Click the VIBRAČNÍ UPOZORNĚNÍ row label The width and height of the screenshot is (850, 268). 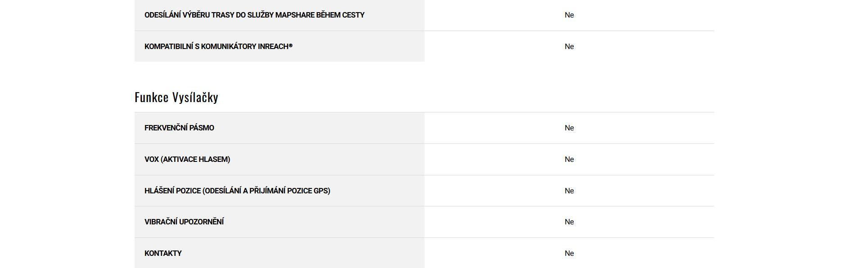click(184, 222)
